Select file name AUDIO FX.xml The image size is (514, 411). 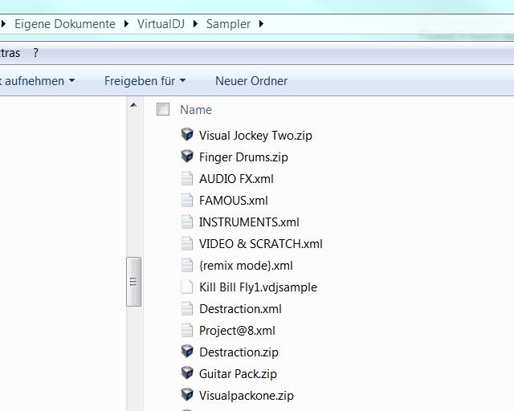tap(236, 179)
